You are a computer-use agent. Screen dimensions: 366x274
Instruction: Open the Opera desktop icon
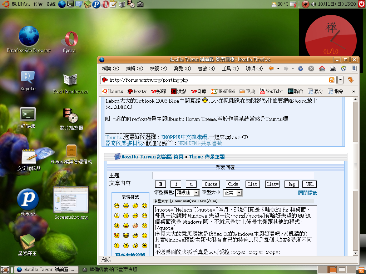point(70,40)
